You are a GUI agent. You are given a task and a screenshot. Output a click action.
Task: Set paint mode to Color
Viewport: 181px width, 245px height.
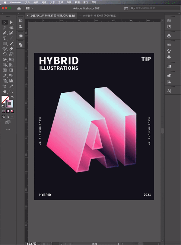click(3, 111)
